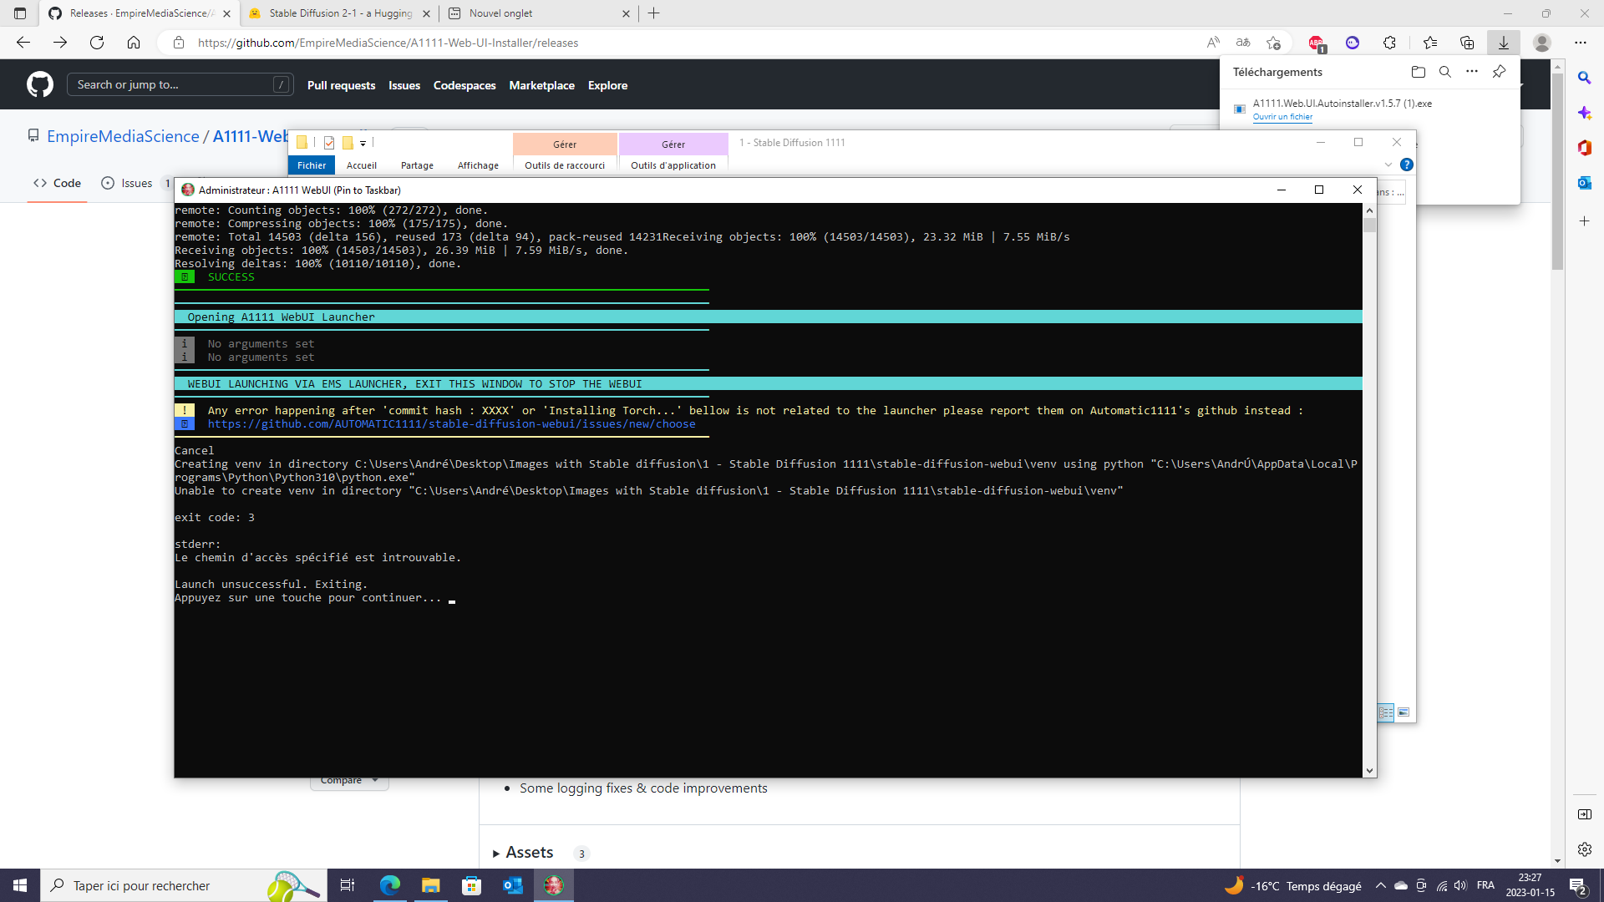Switch Explorer to large icons view
Viewport: 1604px width, 902px height.
pyautogui.click(x=1403, y=712)
